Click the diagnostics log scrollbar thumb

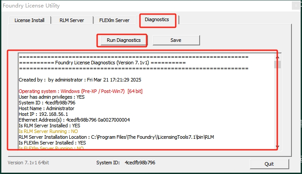[x=277, y=64]
